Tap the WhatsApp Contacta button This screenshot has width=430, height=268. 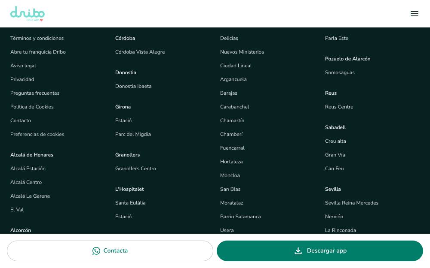click(110, 251)
